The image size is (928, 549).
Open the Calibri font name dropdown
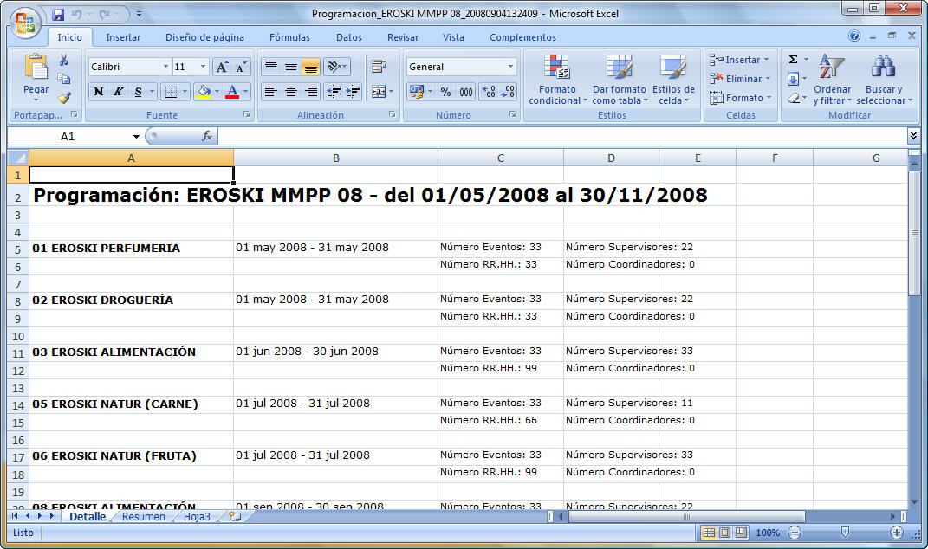(x=165, y=67)
